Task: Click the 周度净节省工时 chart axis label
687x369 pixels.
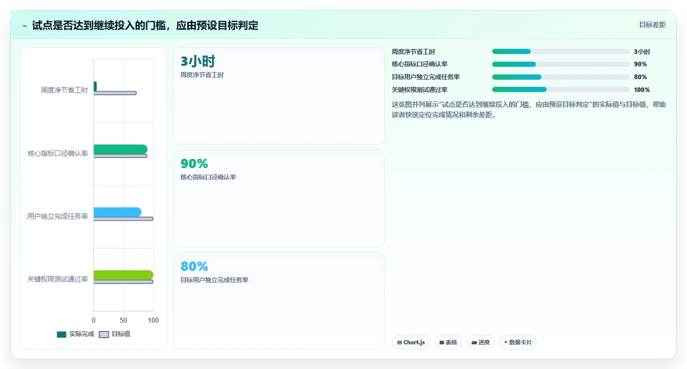Action: click(x=64, y=90)
